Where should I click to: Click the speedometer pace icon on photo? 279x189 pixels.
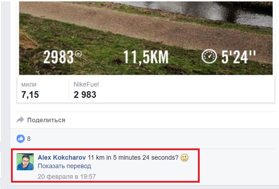pos(209,56)
